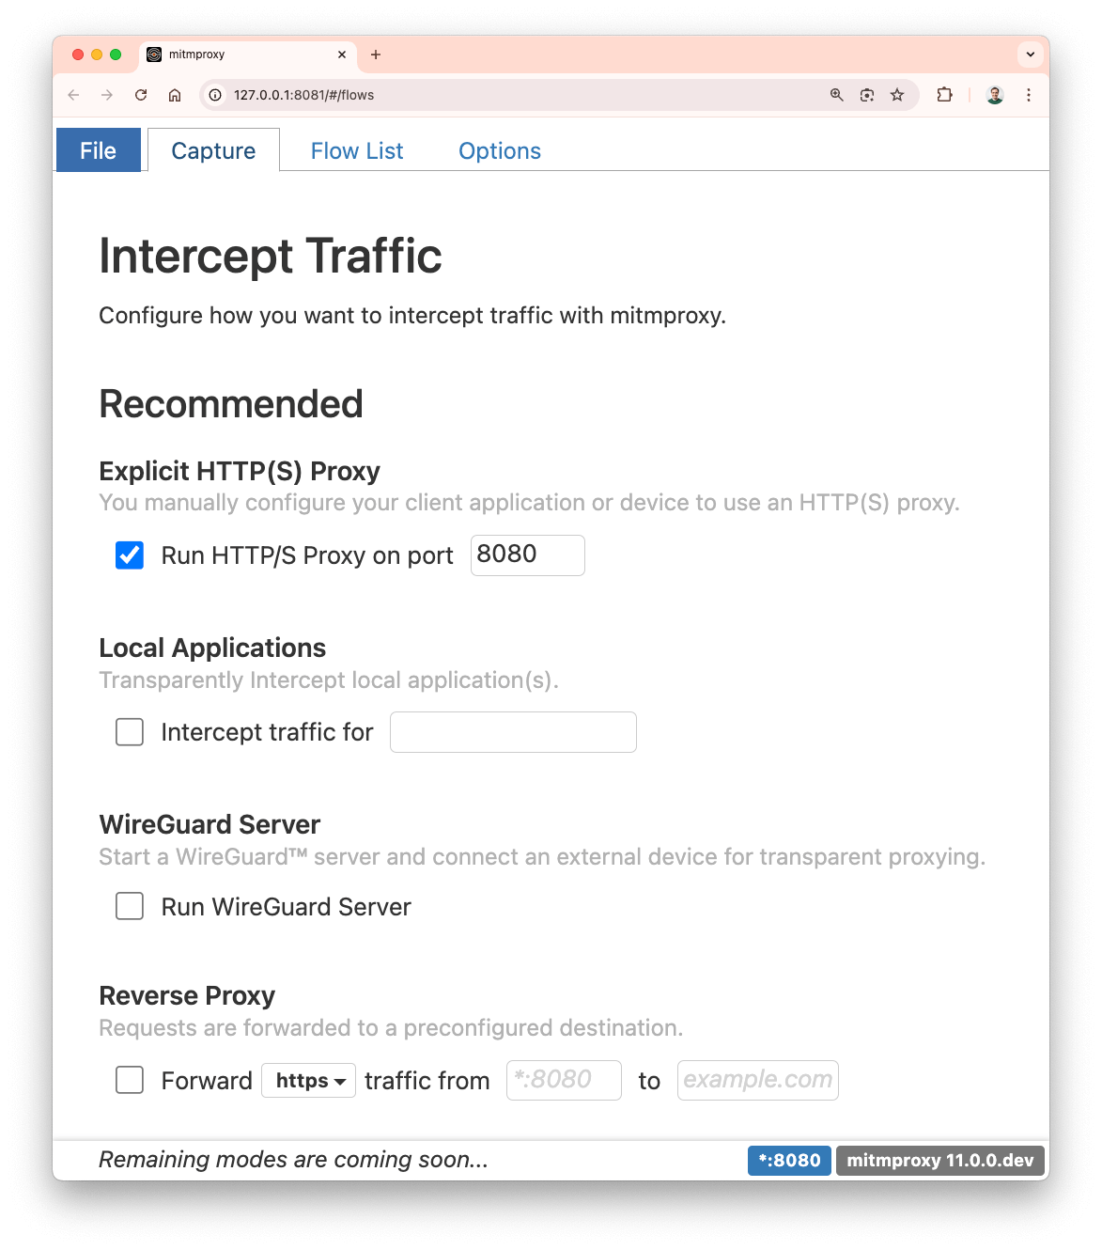Screen dimensions: 1102x1250
Task: Click the mitmproxy tab favicon
Action: coord(154,55)
